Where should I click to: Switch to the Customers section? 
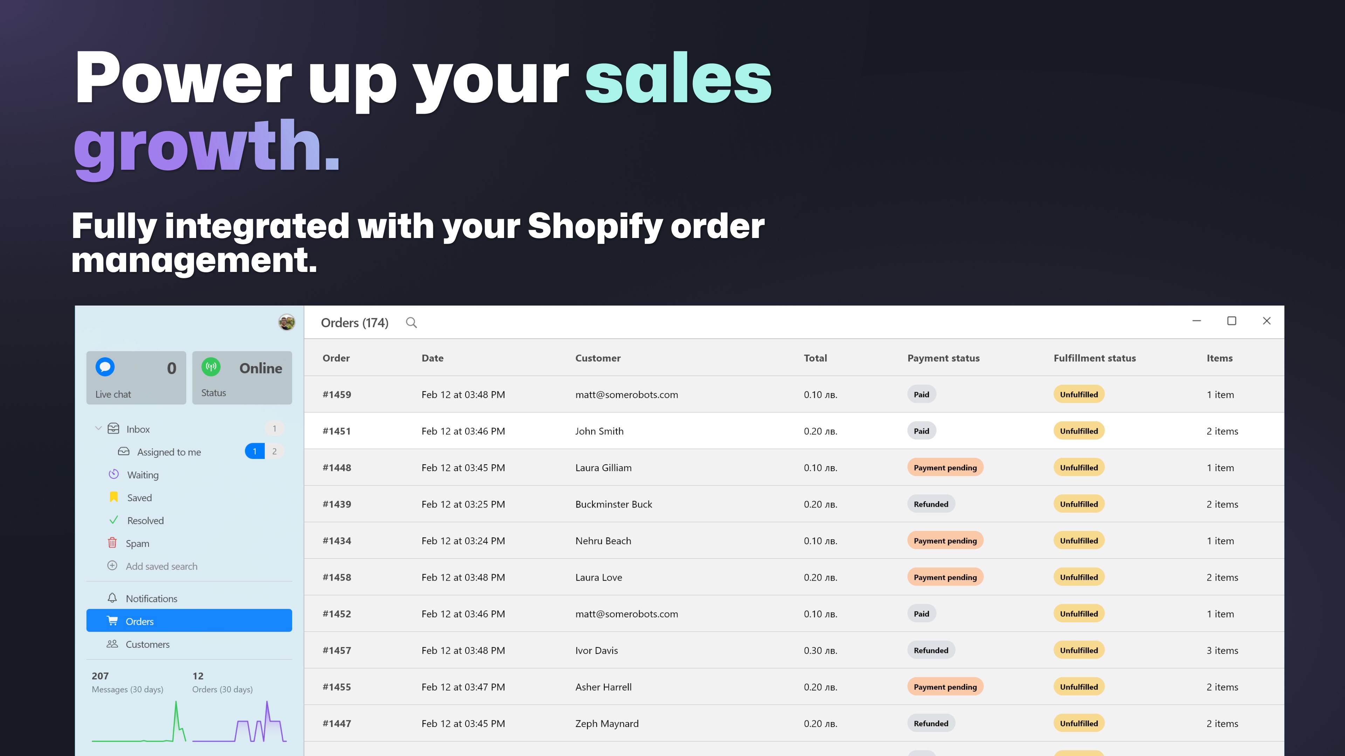147,644
